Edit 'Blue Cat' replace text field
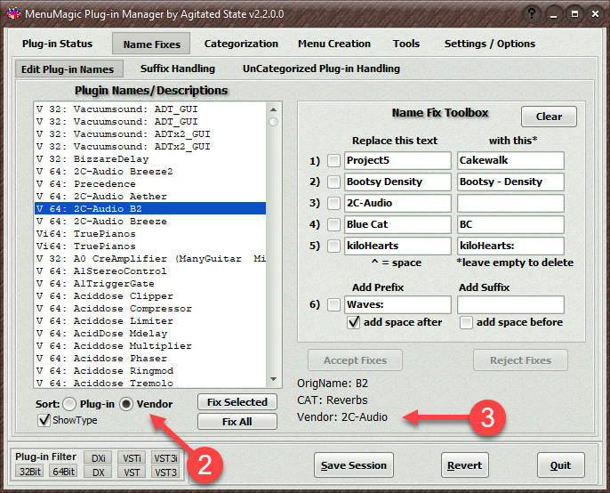Screen dimensions: 610x493 397,224
